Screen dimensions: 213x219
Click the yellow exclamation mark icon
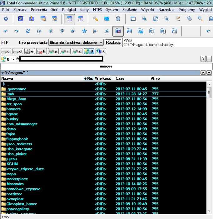32,19
